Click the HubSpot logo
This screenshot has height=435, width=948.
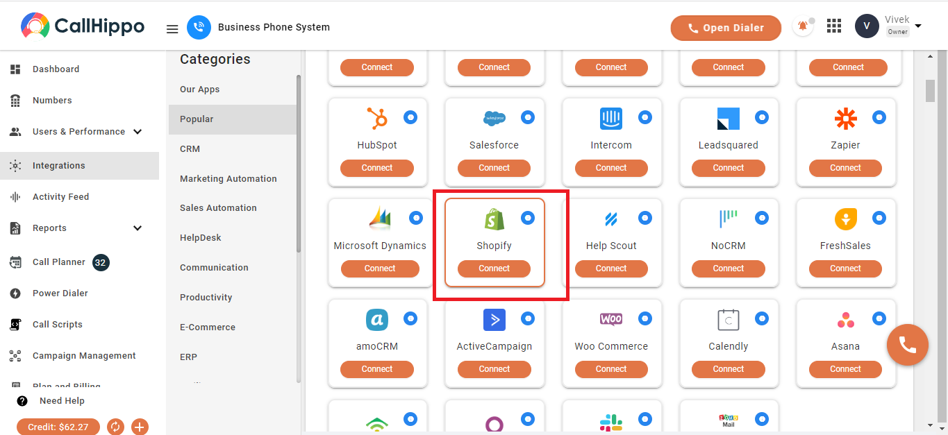click(x=377, y=119)
